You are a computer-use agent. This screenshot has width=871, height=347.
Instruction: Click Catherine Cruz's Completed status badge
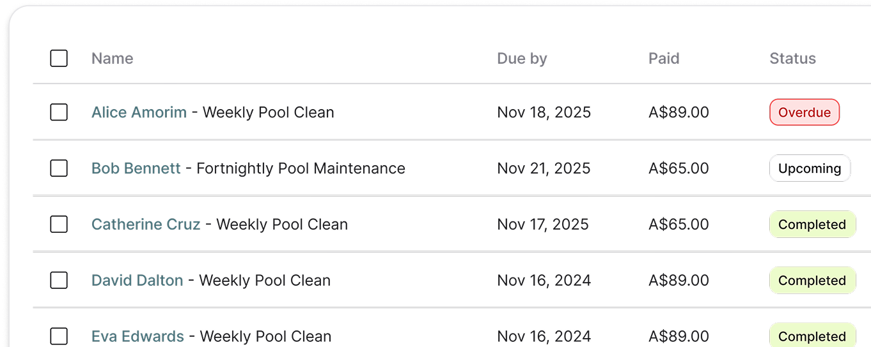812,225
